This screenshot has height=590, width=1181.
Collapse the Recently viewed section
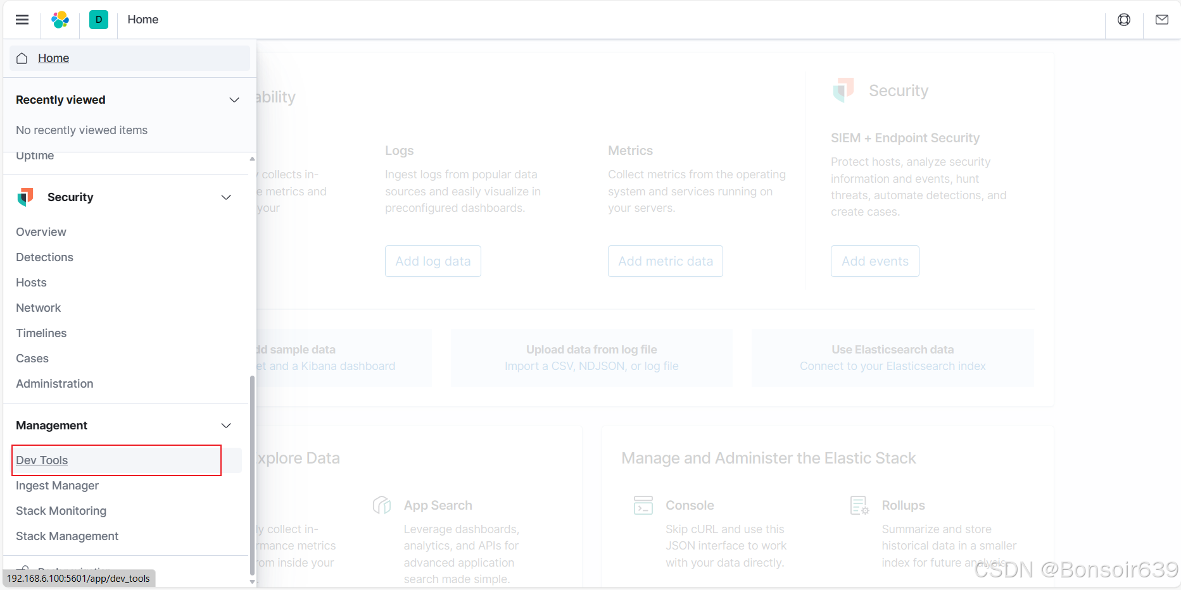(234, 100)
